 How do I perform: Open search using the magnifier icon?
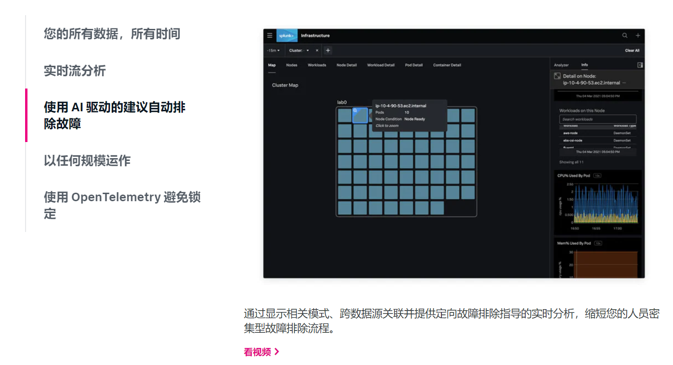(624, 35)
